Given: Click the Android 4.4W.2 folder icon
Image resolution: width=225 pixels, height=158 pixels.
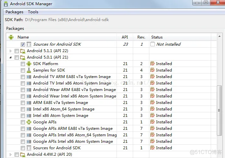Looking at the screenshot, I should 23,155.
